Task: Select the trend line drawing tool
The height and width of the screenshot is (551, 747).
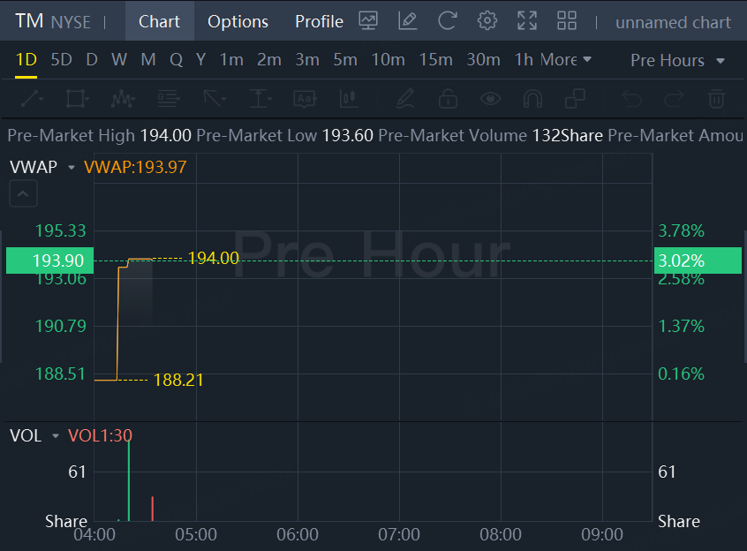Action: pyautogui.click(x=31, y=98)
